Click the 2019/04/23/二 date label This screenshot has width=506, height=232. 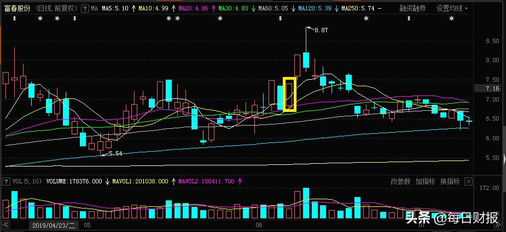click(x=53, y=225)
